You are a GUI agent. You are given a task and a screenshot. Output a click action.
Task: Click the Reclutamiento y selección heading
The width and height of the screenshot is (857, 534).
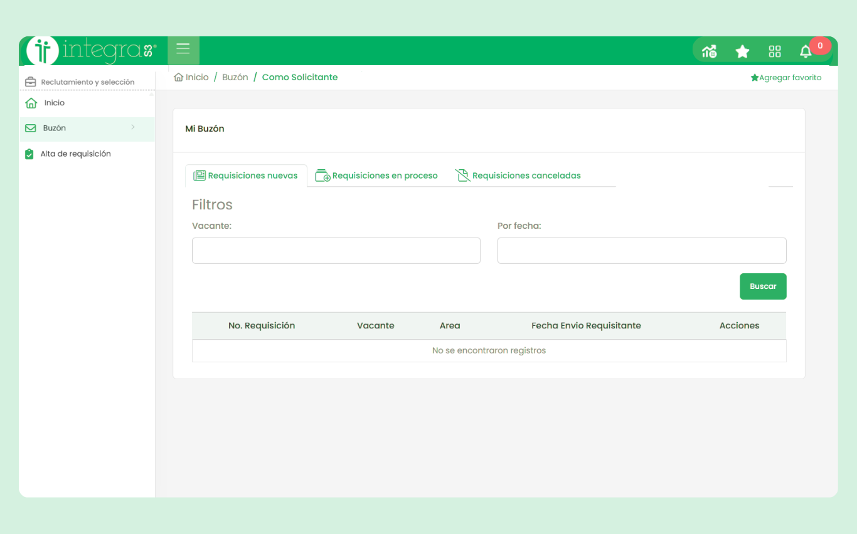click(x=88, y=82)
